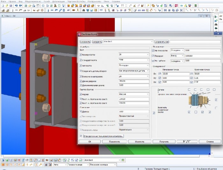This screenshot has height=170, width=223.
Task: Click the blue Undo arrow
Action: tap(16, 6)
